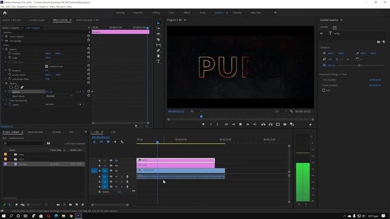
Task: Create new bin in Project panel
Action: point(71,204)
